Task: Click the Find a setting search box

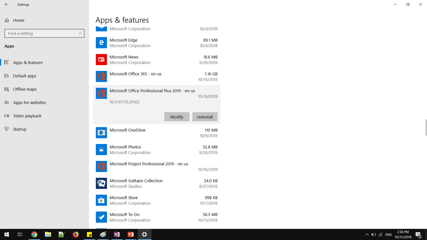Action: (42, 33)
